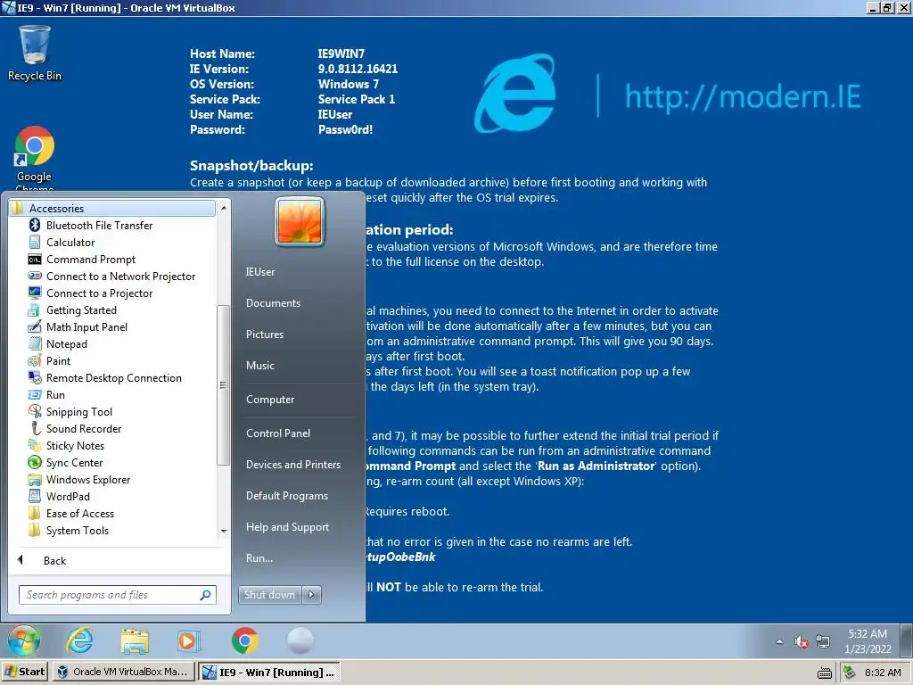Screen dimensions: 913x685
Task: Click the programs list scroll-down arrow
Action: (224, 532)
